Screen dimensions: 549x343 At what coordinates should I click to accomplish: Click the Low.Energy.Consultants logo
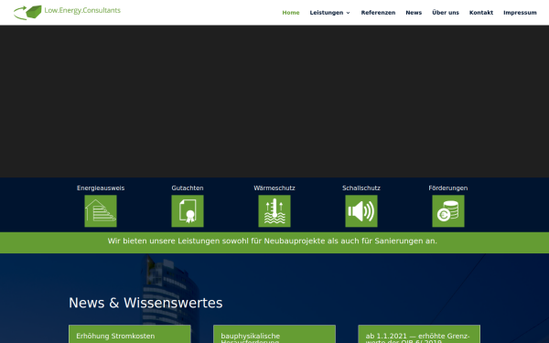67,12
